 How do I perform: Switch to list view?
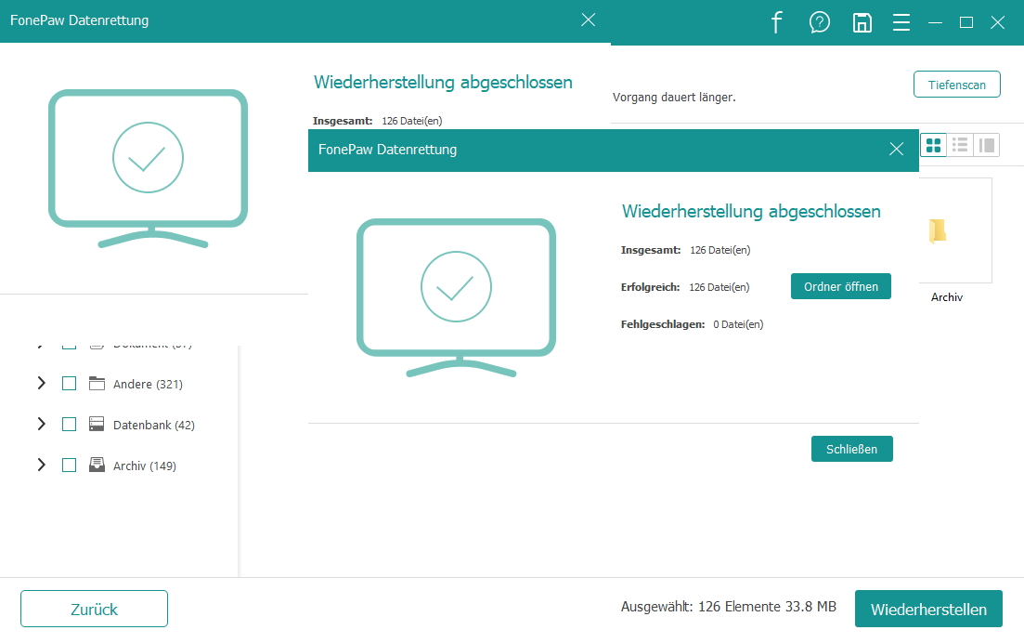960,145
